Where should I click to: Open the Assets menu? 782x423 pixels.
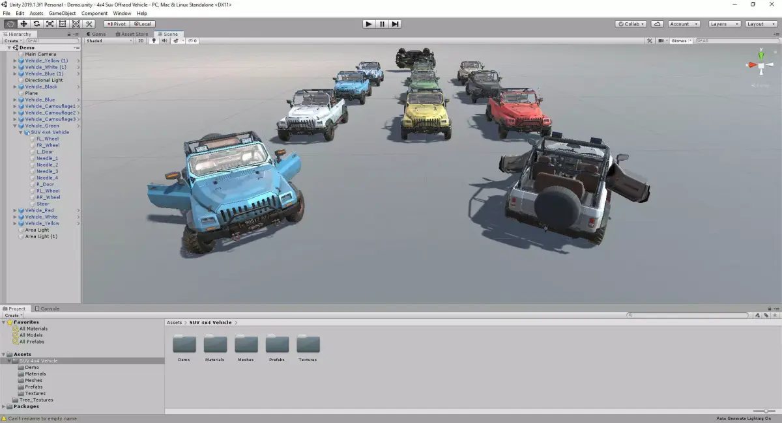click(x=36, y=13)
